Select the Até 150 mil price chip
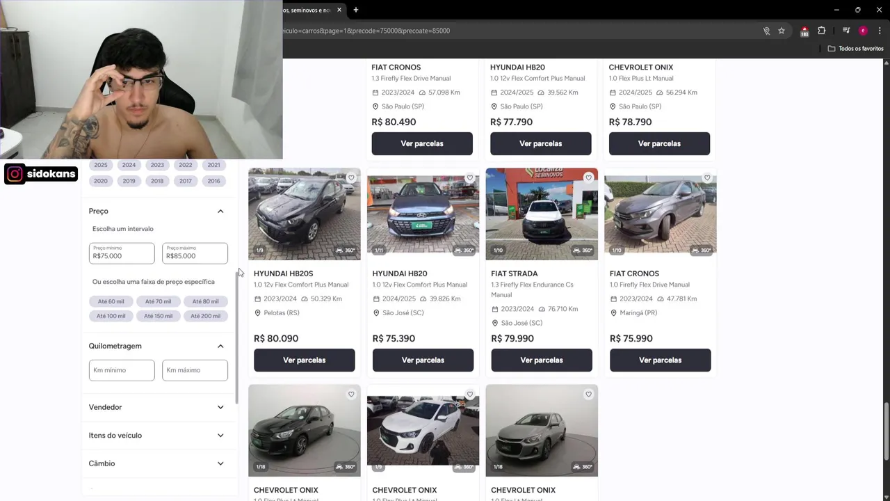 (158, 316)
